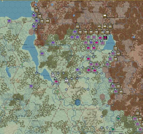Image resolution: width=143 pixels, height=134 pixels.
Task: Click the Lake Peipus label
Action: (x=30, y=47)
